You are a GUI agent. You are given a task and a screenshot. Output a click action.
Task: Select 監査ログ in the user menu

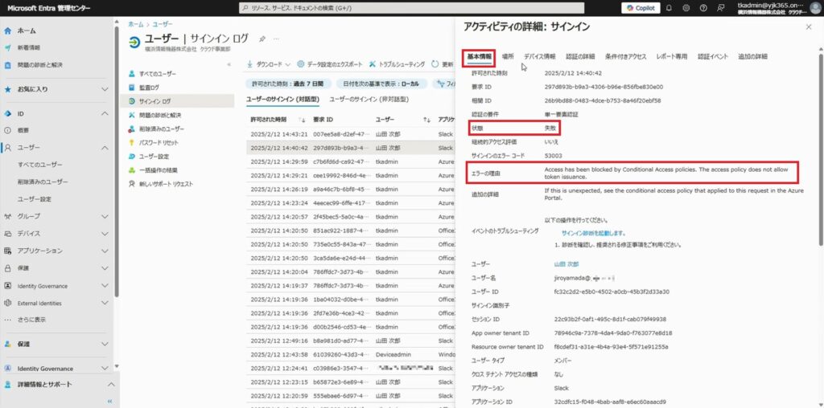point(149,88)
